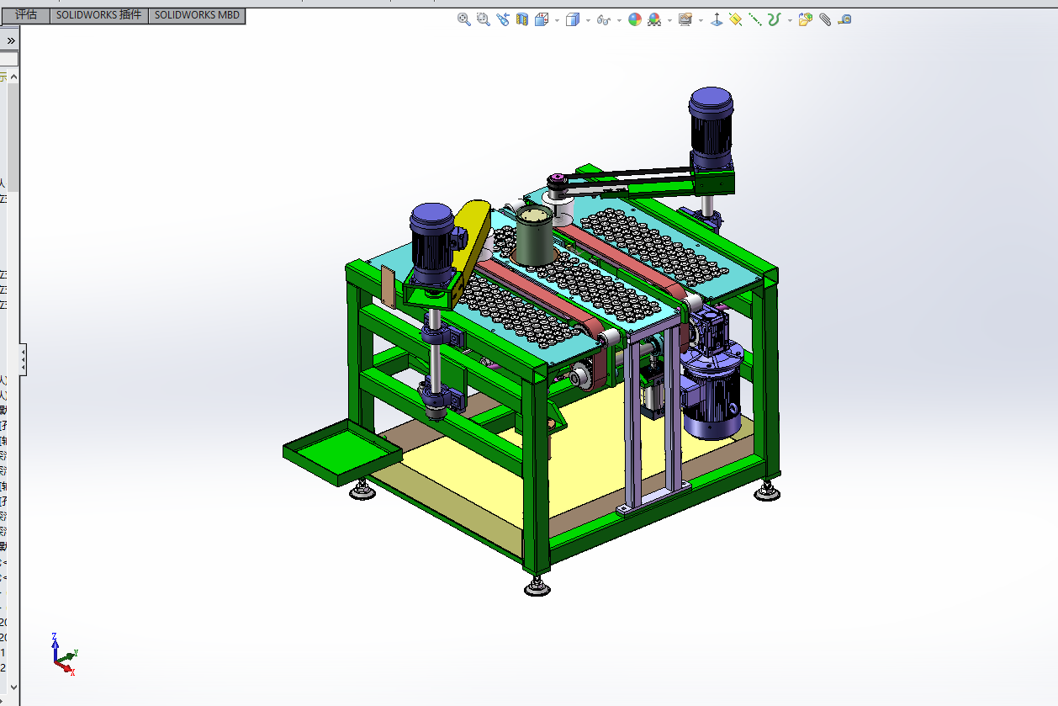Image resolution: width=1058 pixels, height=706 pixels.
Task: Switch to the 评估 tab
Action: click(x=26, y=15)
